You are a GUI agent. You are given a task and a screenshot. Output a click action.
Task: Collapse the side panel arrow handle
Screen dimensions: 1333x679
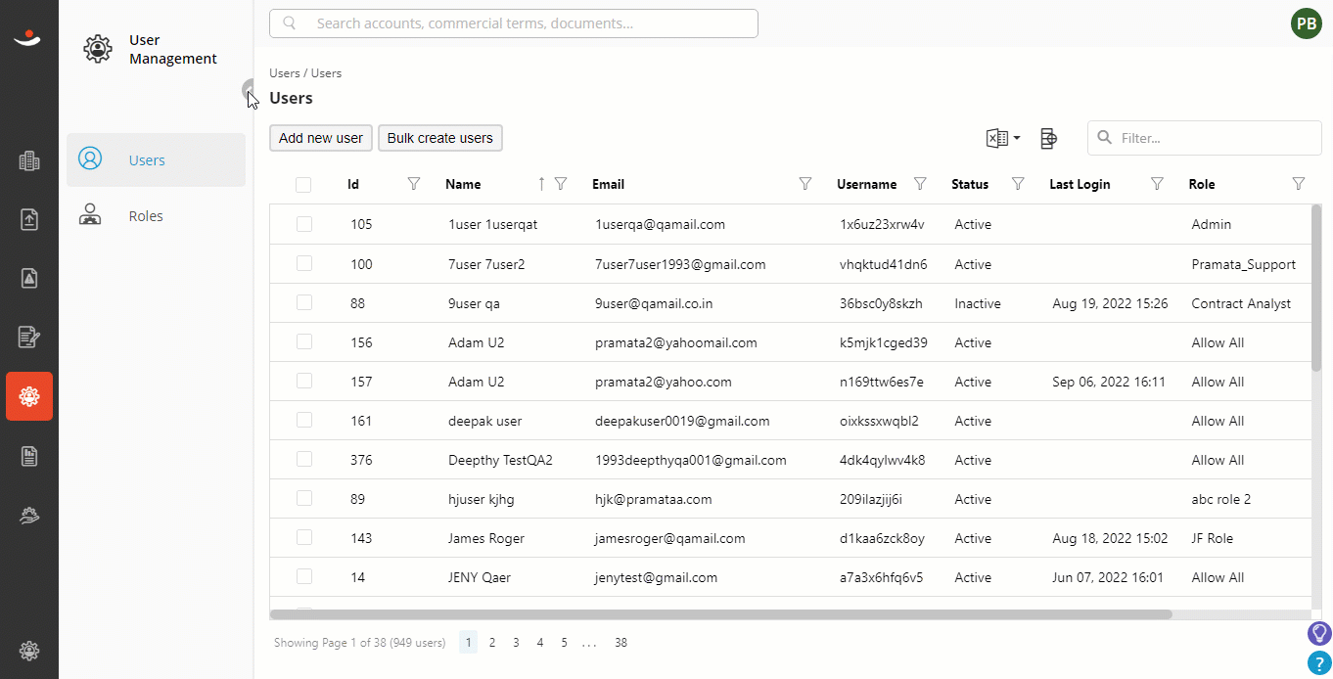tap(249, 90)
